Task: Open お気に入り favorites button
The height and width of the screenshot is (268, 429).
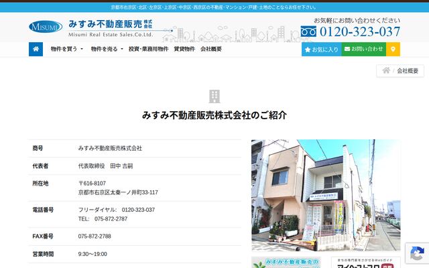Action: point(322,49)
